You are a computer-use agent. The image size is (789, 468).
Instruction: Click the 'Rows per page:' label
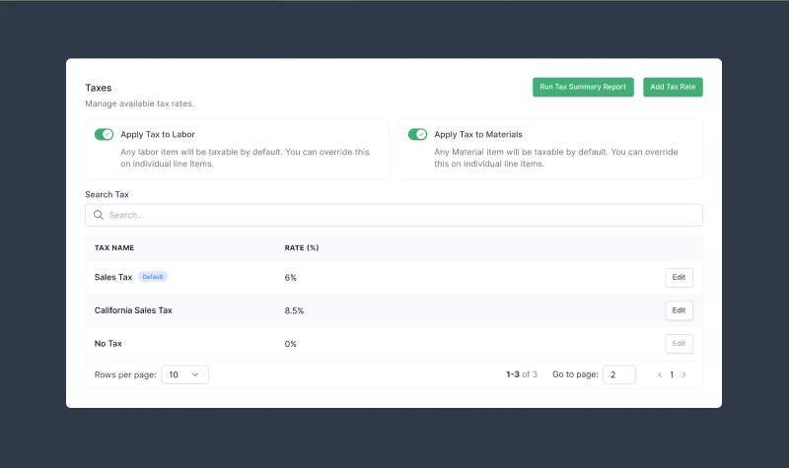pyautogui.click(x=125, y=375)
